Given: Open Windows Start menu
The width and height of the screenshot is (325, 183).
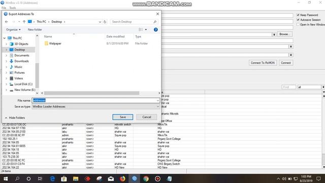Looking at the screenshot, I should pos(6,178).
